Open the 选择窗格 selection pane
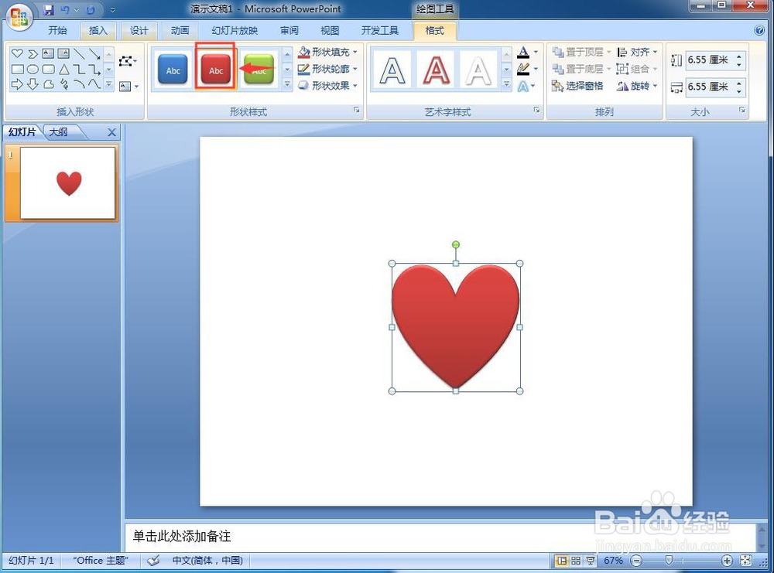This screenshot has width=774, height=573. pyautogui.click(x=577, y=86)
